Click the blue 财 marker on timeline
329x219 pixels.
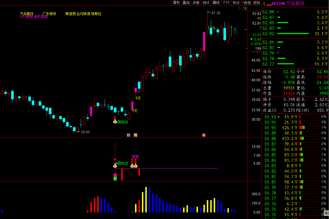pos(128,135)
